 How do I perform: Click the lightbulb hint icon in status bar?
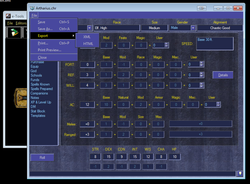240,174
